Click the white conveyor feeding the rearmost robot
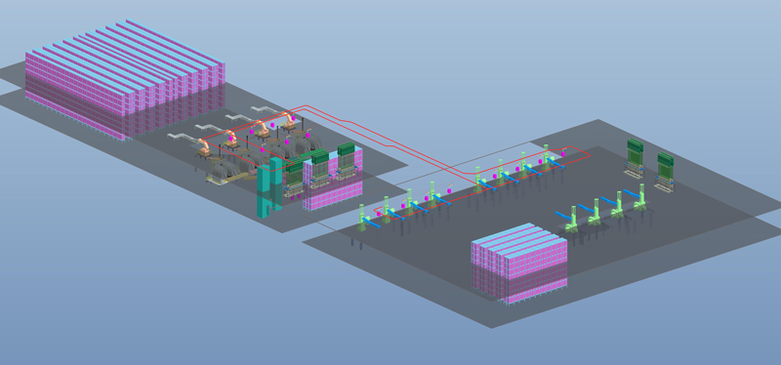The image size is (781, 365). [263, 110]
